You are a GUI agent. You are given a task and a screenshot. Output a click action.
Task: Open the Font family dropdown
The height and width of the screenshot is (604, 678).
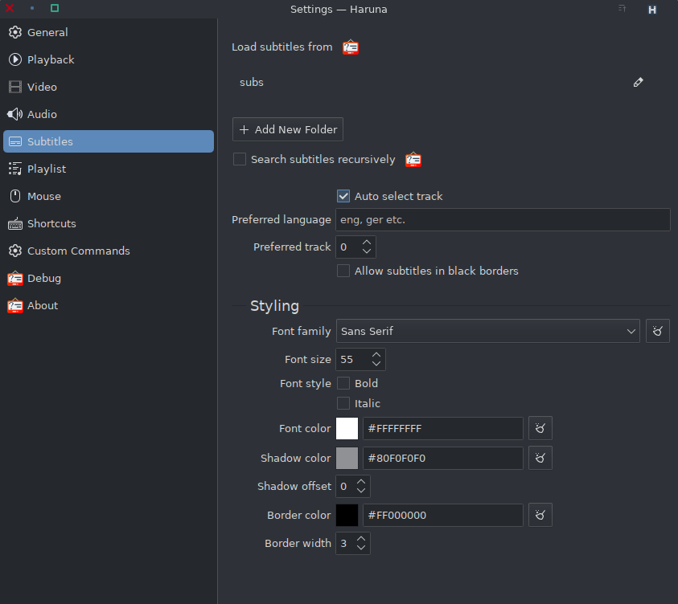[487, 331]
